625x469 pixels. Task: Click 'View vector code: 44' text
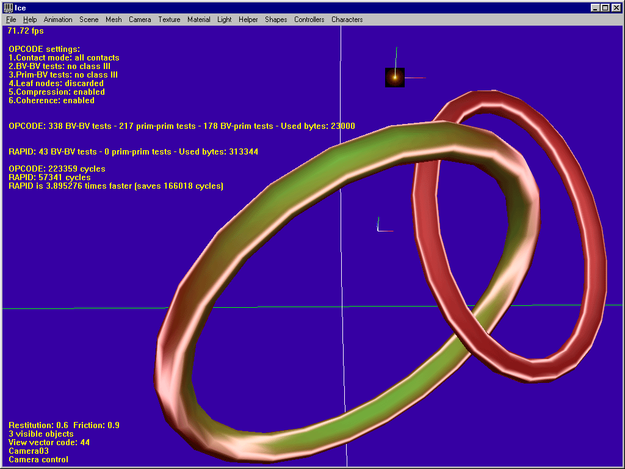pyautogui.click(x=49, y=442)
